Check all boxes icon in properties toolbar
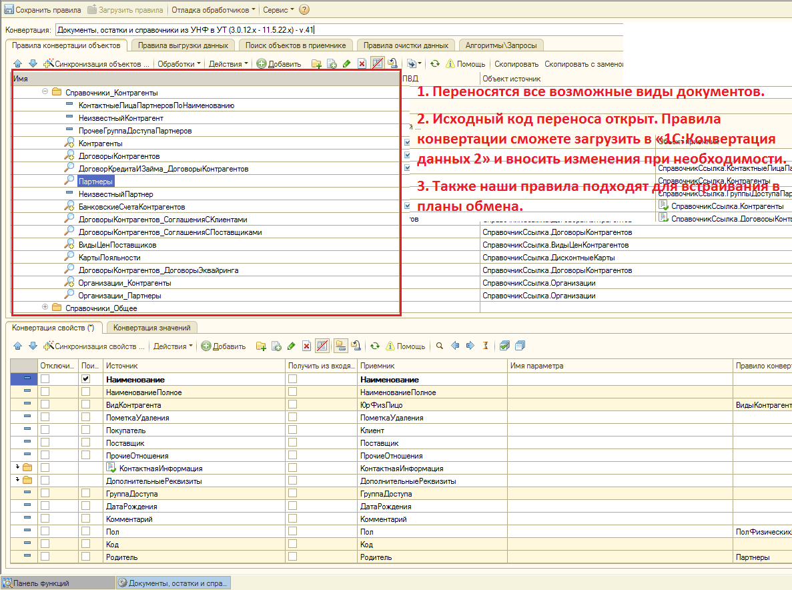Image resolution: width=792 pixels, height=590 pixels. click(504, 346)
